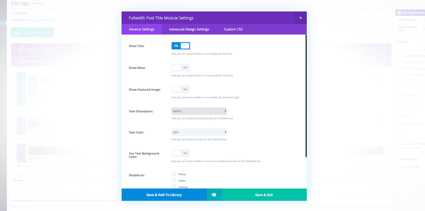The image size is (425, 211).
Task: Open the Text Color dropdown
Action: (x=199, y=132)
